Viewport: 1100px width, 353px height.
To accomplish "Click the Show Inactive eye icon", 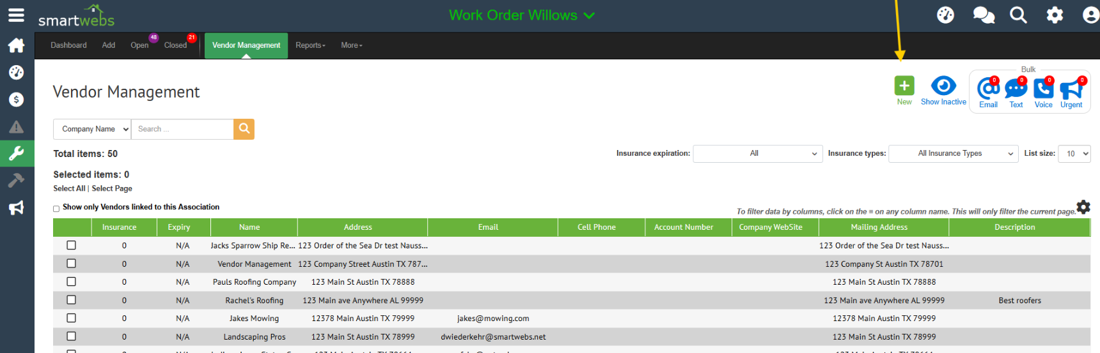I will tap(943, 86).
